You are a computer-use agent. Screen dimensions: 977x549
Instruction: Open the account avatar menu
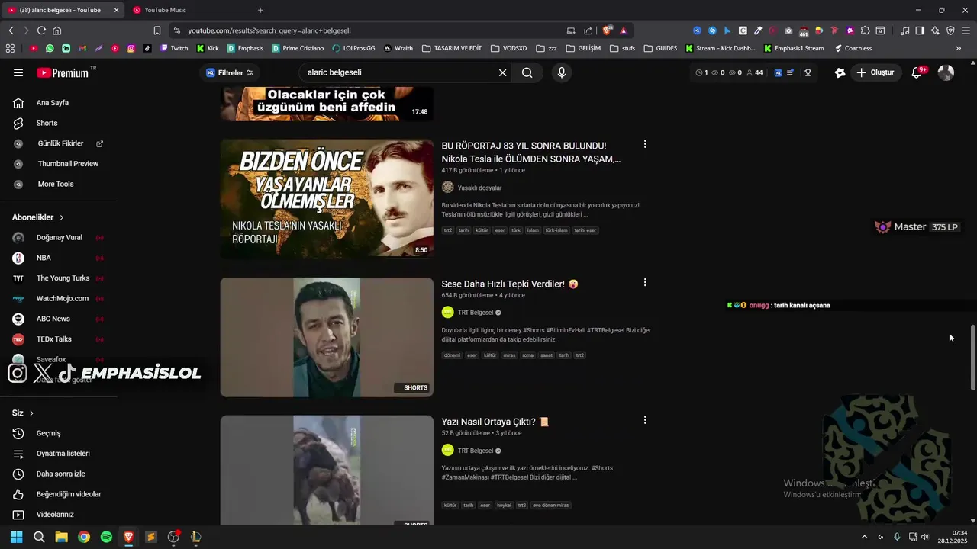coord(946,72)
